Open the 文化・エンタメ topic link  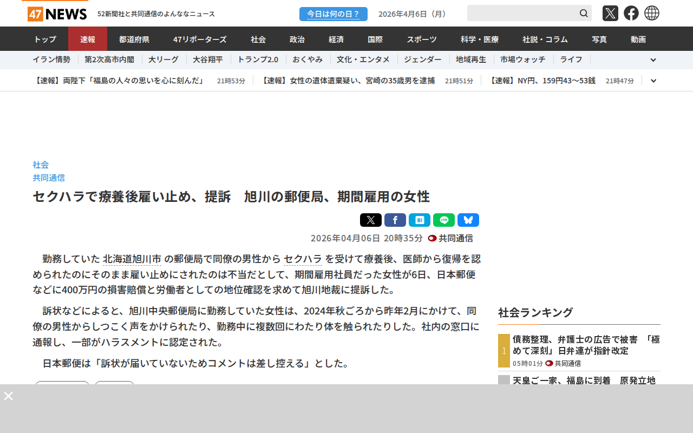pyautogui.click(x=363, y=60)
